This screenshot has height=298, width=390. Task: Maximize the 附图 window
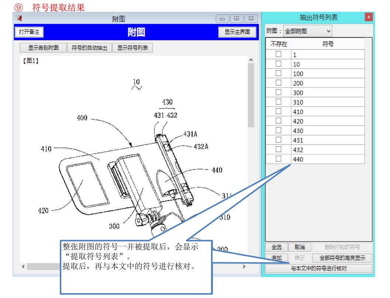(237, 18)
